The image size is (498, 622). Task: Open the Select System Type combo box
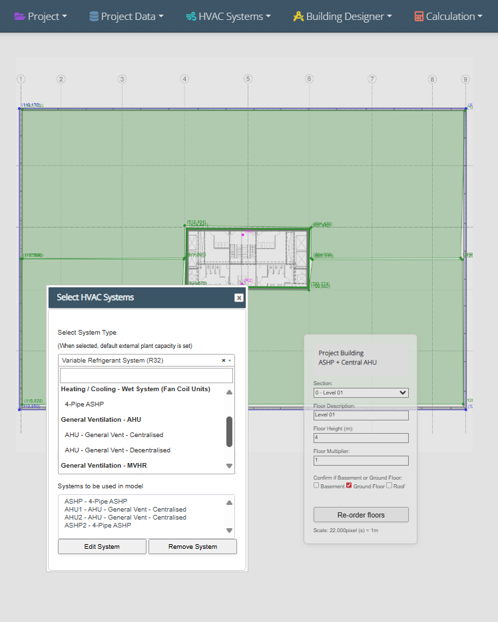(x=146, y=360)
